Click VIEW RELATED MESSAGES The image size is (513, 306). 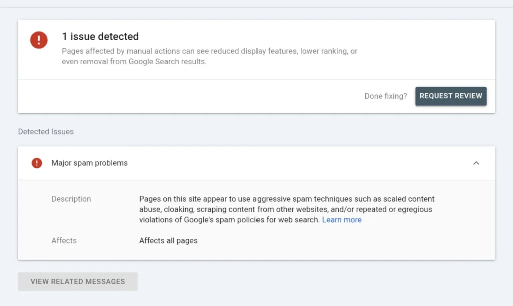point(77,281)
